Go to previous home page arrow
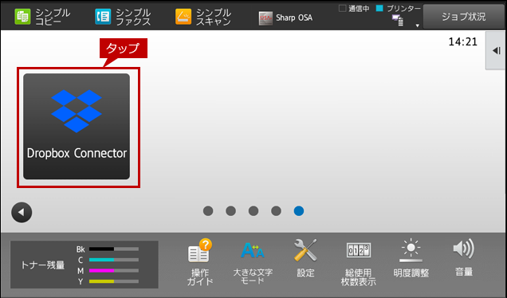 (22, 213)
